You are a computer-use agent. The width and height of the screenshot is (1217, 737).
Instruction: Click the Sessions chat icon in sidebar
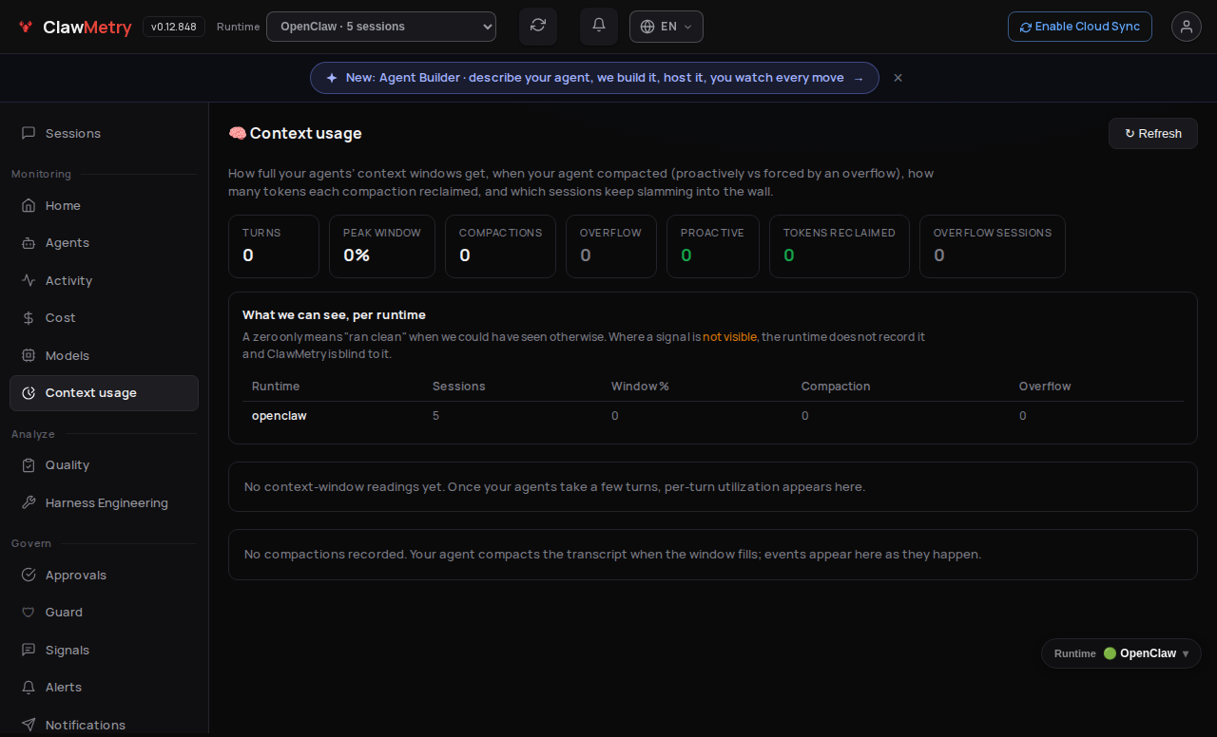tap(29, 133)
